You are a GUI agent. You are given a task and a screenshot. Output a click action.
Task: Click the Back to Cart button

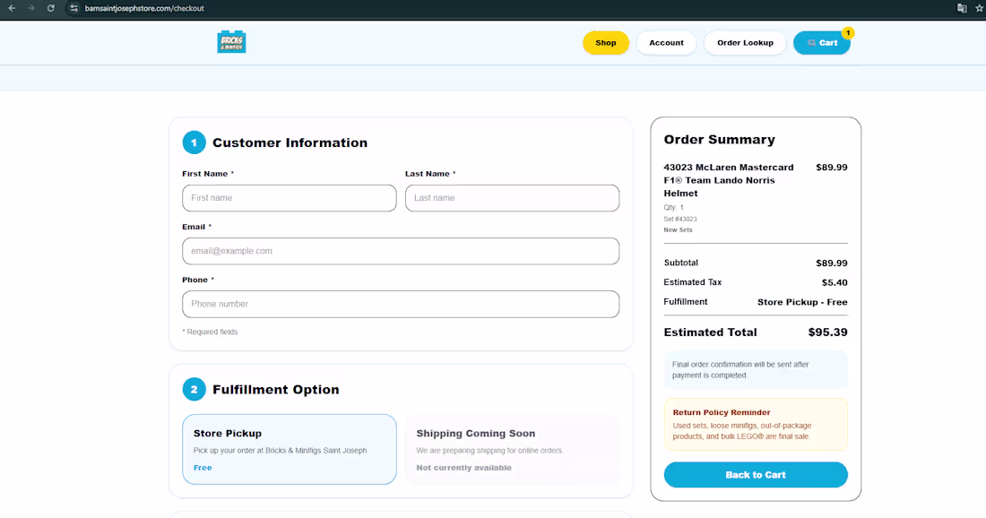(x=756, y=475)
